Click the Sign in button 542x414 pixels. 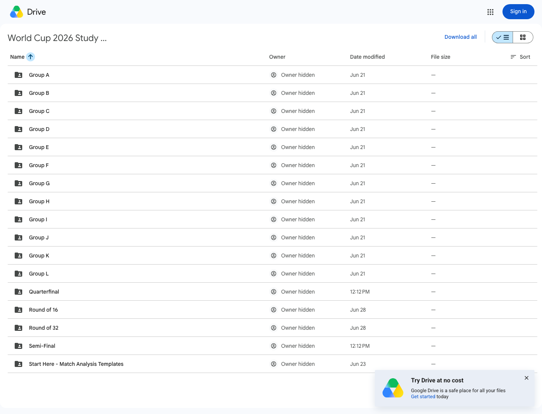[518, 12]
